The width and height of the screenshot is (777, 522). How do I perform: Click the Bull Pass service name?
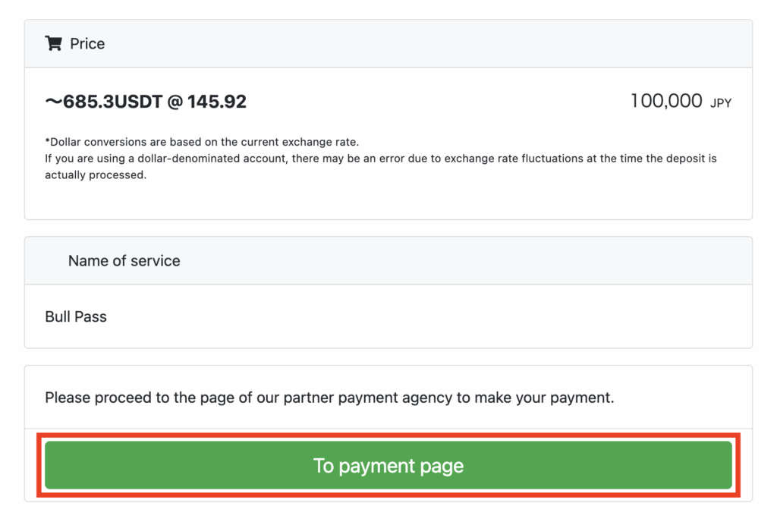(76, 316)
